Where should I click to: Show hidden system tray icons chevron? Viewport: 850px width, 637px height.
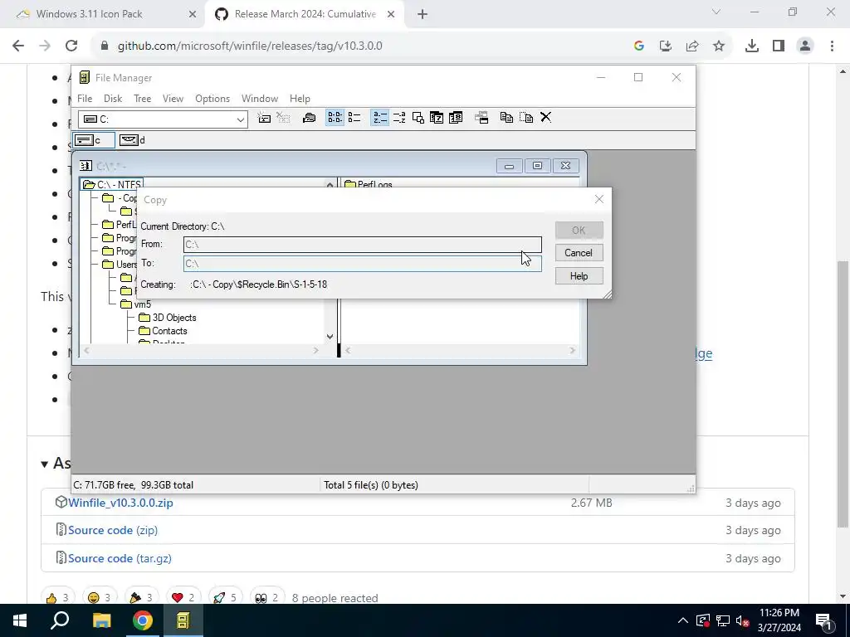click(x=683, y=620)
